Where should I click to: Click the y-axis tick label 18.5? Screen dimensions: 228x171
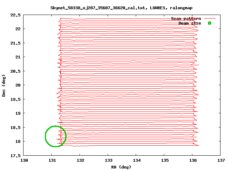[x=15, y=128]
